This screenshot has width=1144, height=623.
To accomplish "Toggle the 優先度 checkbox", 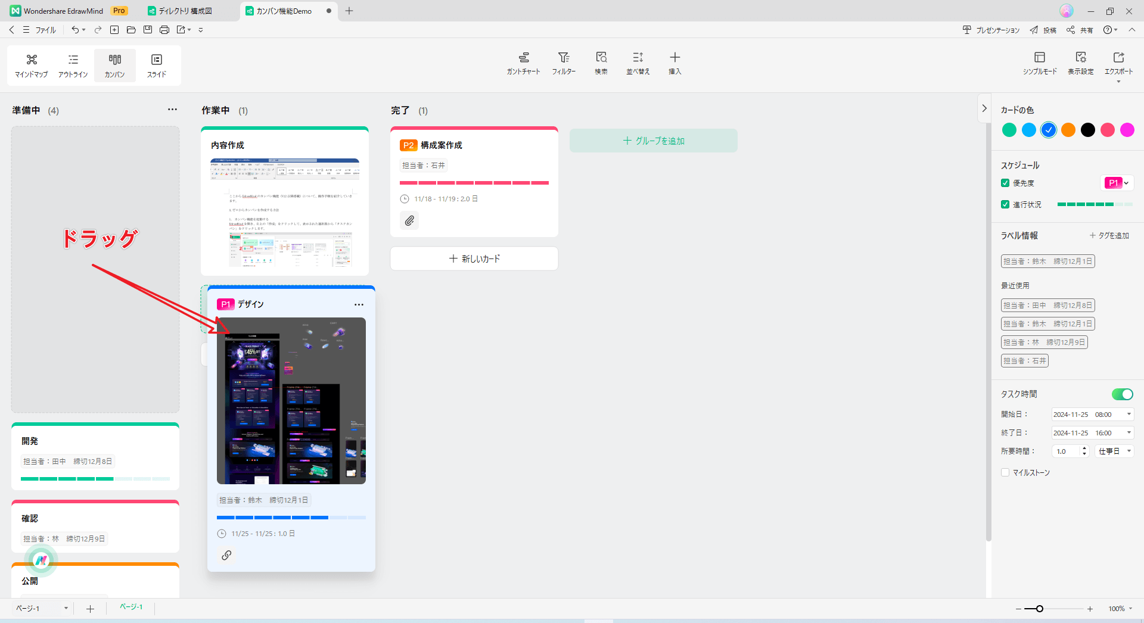I will click(x=1005, y=183).
